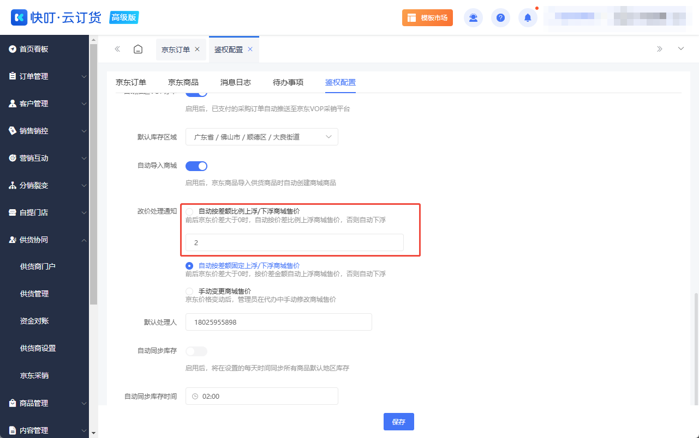Viewport: 699px width, 438px height.
Task: Open the 默认库存区域 region dropdown
Action: click(x=262, y=137)
